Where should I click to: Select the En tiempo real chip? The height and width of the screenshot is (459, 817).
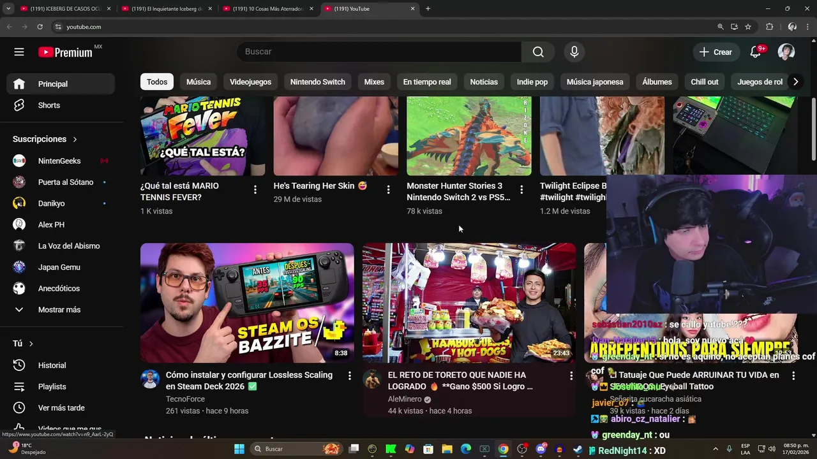click(427, 82)
